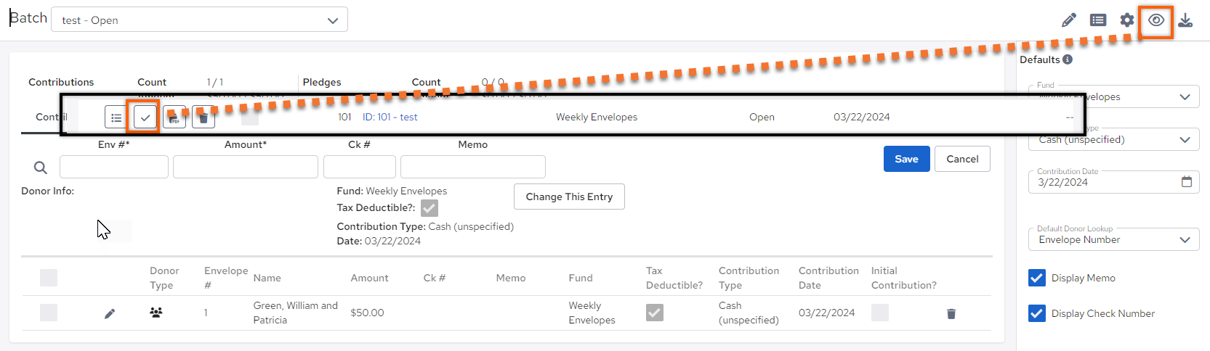Click the donor search magnifier icon

pos(41,168)
